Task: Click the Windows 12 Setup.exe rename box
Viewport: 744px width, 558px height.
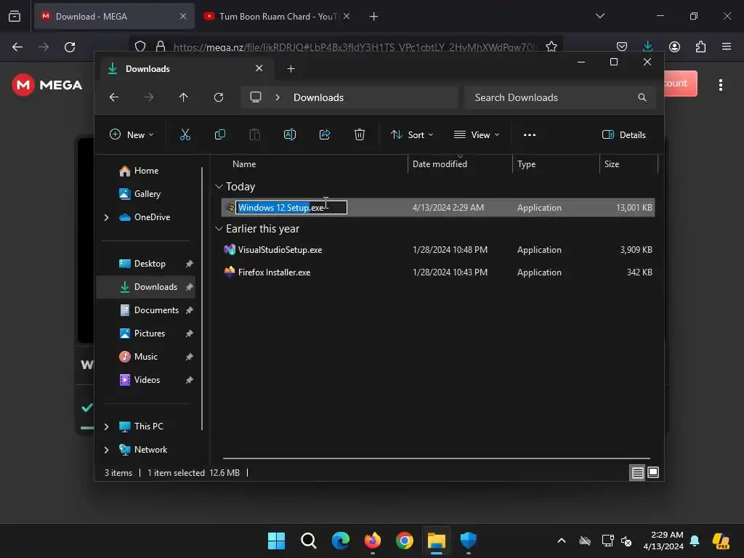Action: pos(291,207)
